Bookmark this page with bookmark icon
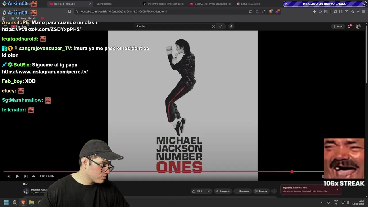Screen dimensions: 368x207 coord(70,11)
